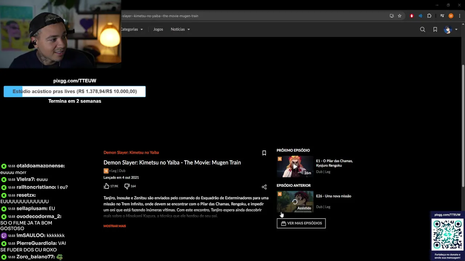The width and height of the screenshot is (465, 261).
Task: Click Twitch badge beside imSAULOO
Action: [x=4, y=236]
